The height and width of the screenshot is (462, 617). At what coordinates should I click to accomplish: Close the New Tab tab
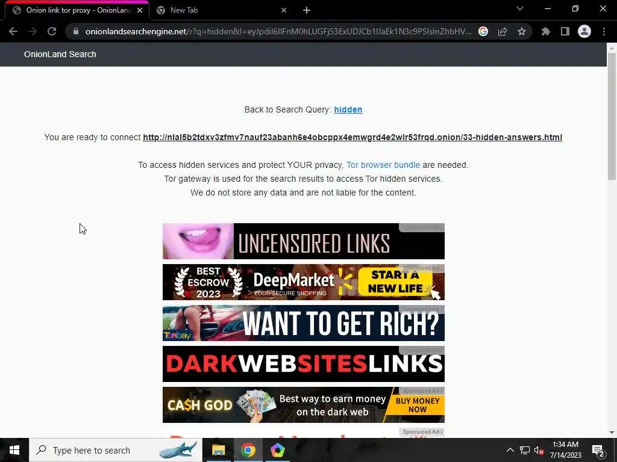click(284, 10)
